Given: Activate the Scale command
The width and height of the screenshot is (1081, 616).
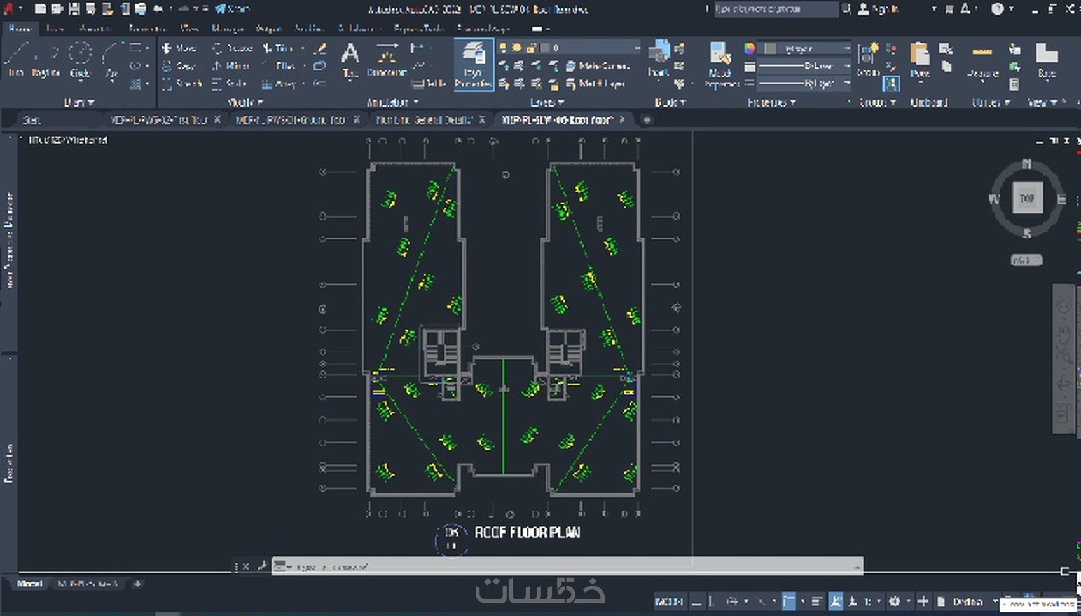Looking at the screenshot, I should tap(230, 84).
